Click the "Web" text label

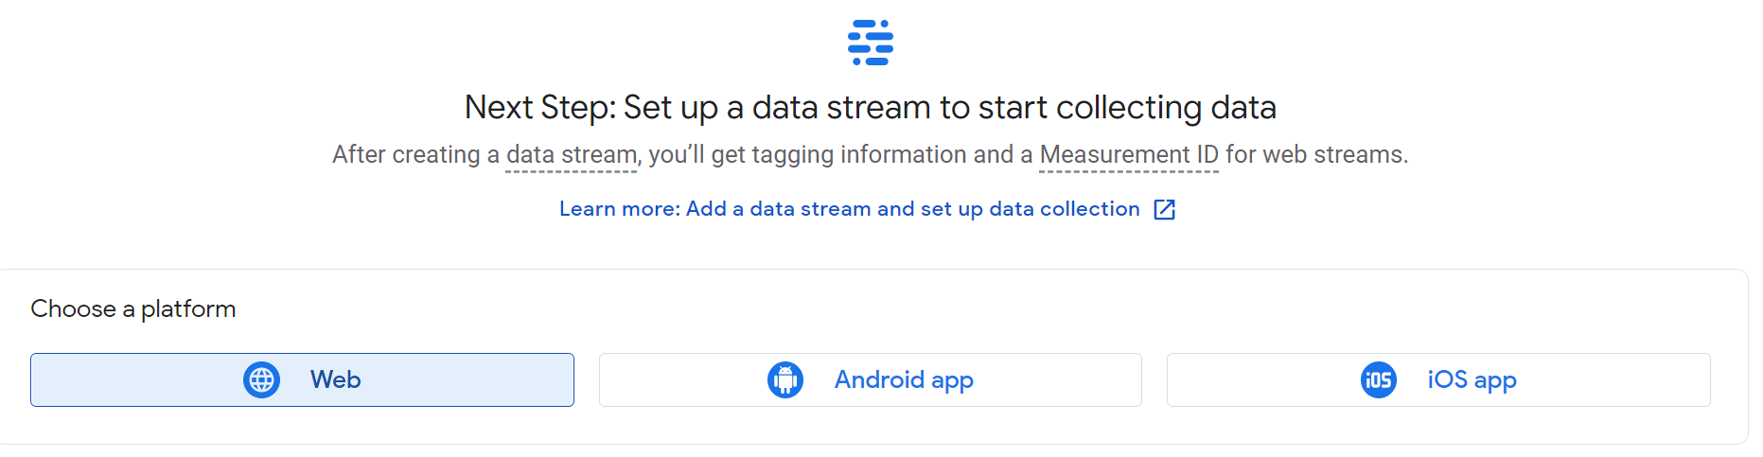tap(335, 379)
